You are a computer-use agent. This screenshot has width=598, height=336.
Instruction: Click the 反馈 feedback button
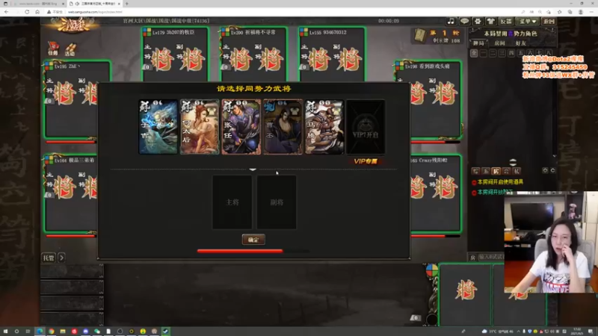point(506,22)
